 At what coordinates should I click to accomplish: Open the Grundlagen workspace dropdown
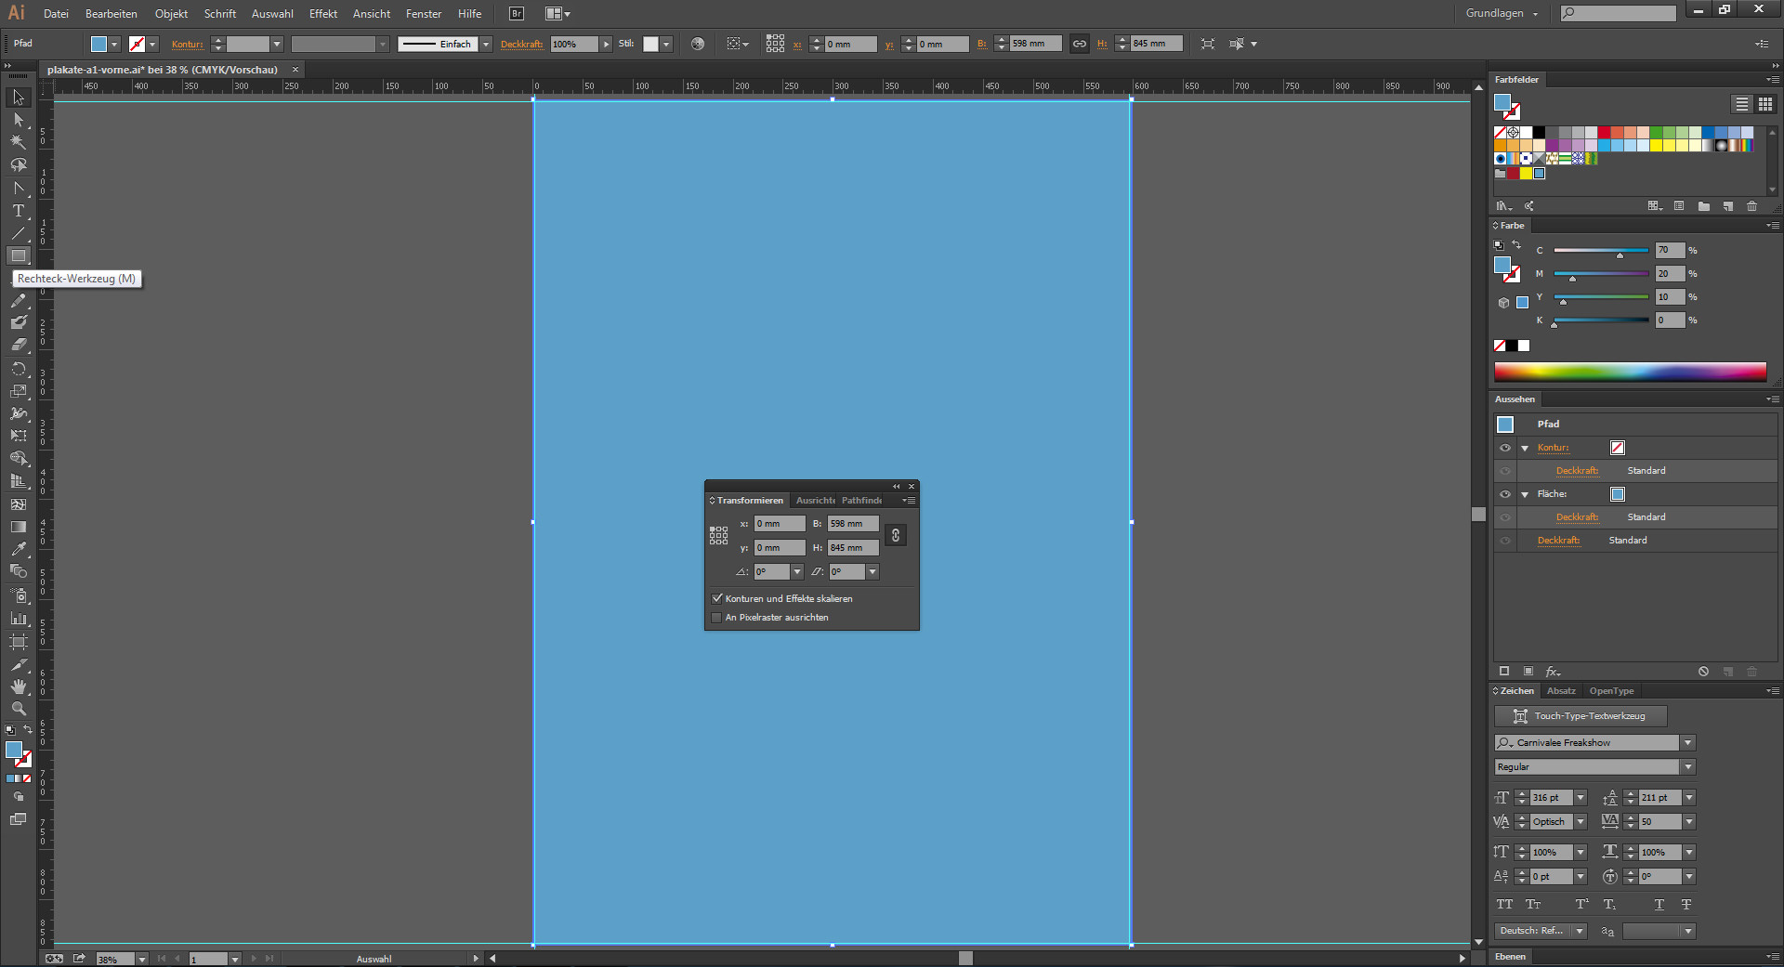[1502, 13]
